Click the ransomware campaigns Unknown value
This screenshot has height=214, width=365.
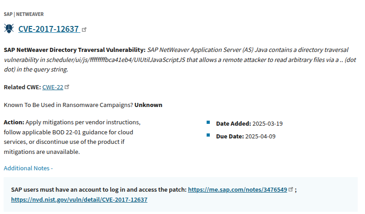(x=148, y=105)
